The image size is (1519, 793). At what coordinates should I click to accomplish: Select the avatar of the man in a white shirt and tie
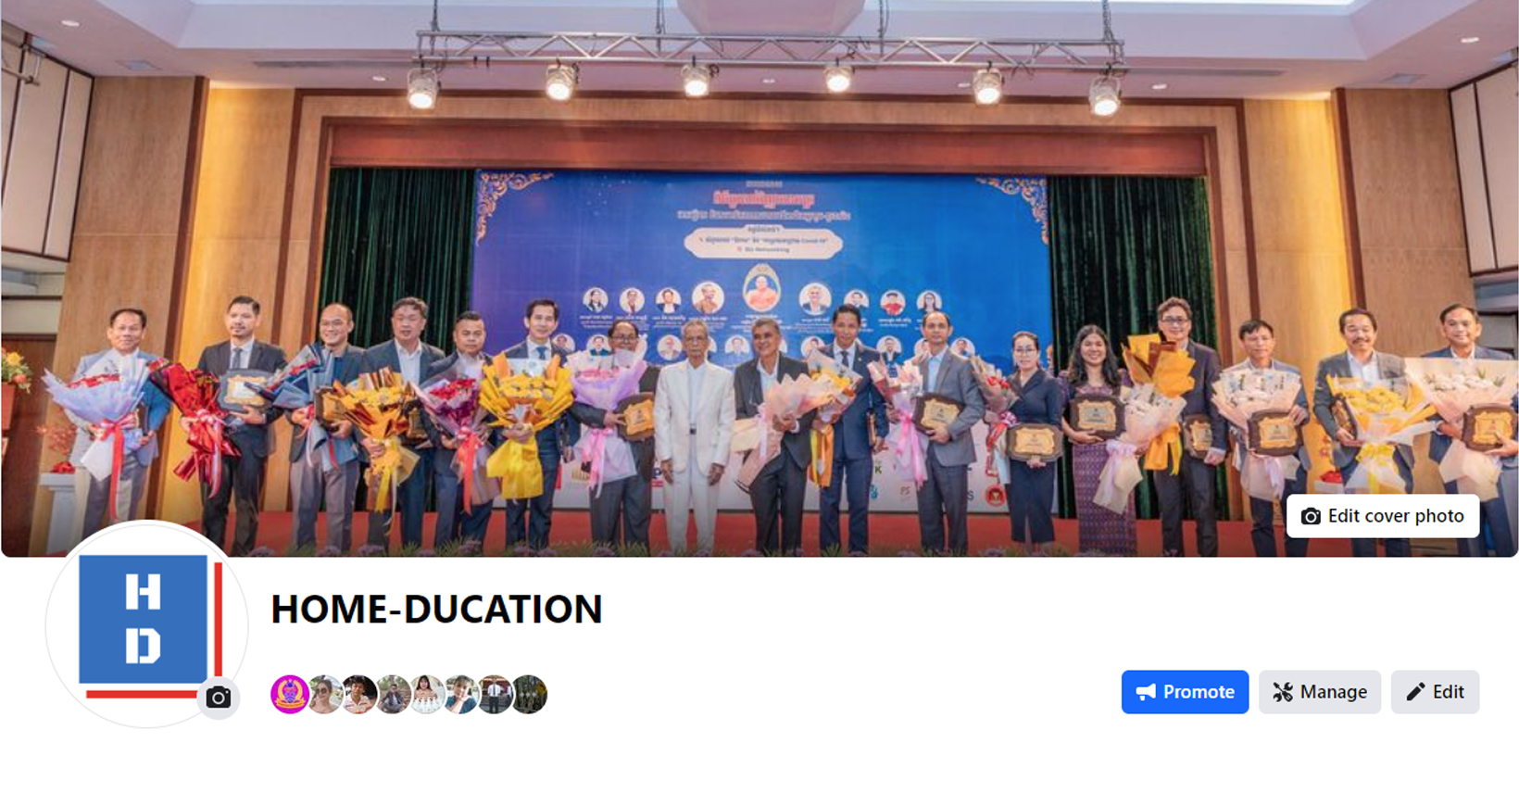coord(495,694)
